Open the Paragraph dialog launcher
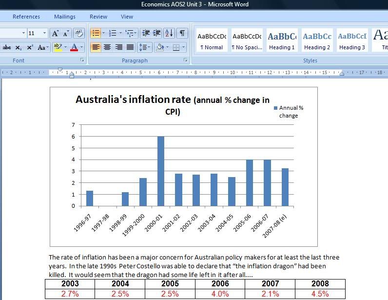388x300 pixels. pyautogui.click(x=186, y=60)
